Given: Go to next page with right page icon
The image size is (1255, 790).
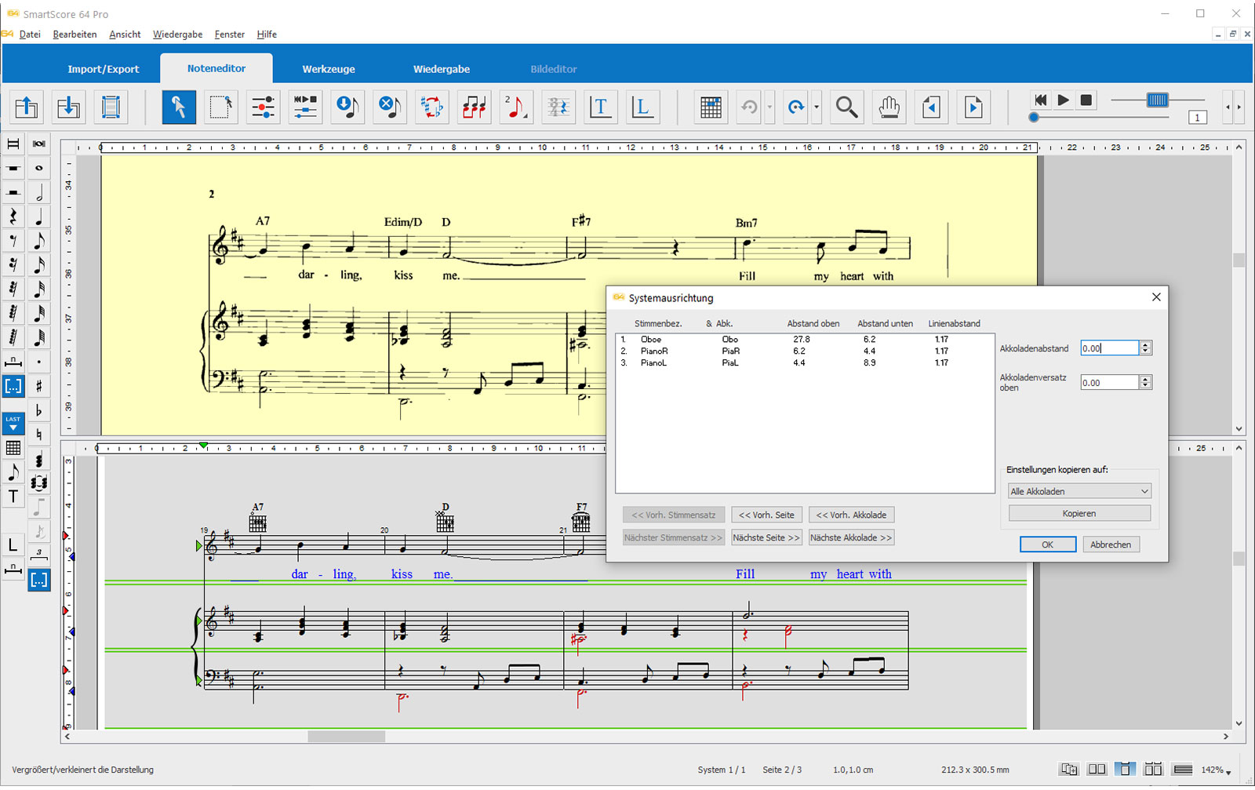Looking at the screenshot, I should tap(973, 107).
